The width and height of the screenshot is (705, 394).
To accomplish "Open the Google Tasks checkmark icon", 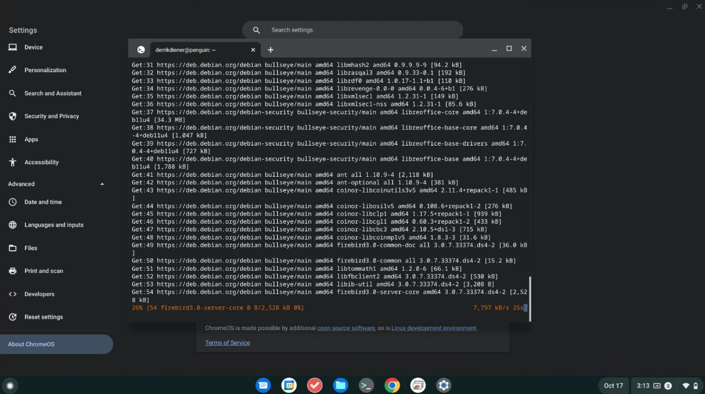I will pyautogui.click(x=314, y=385).
